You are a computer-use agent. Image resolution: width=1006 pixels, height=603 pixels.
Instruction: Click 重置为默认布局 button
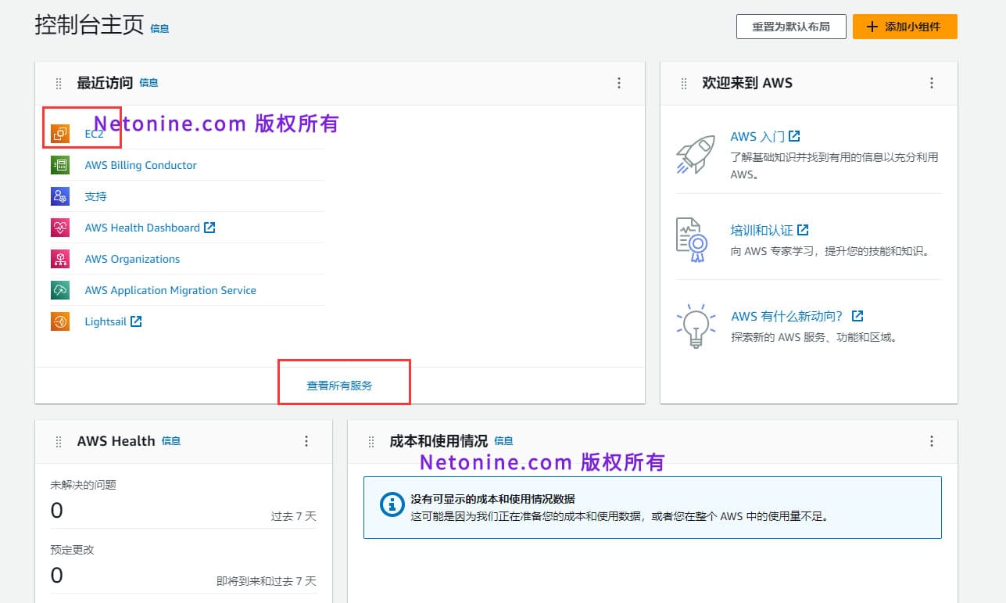791,27
